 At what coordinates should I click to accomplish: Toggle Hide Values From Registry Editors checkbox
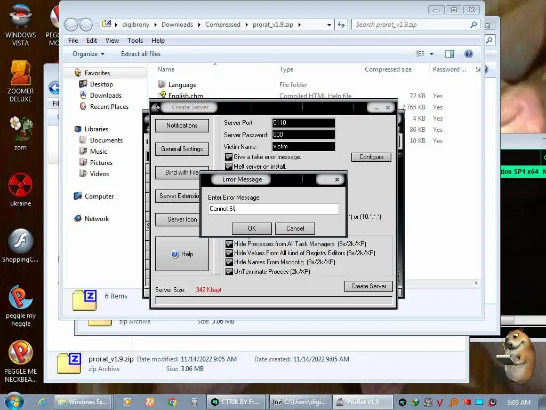229,253
